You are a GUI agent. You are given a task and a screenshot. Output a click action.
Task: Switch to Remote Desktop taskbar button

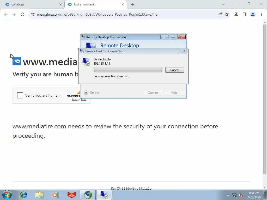click(104, 195)
